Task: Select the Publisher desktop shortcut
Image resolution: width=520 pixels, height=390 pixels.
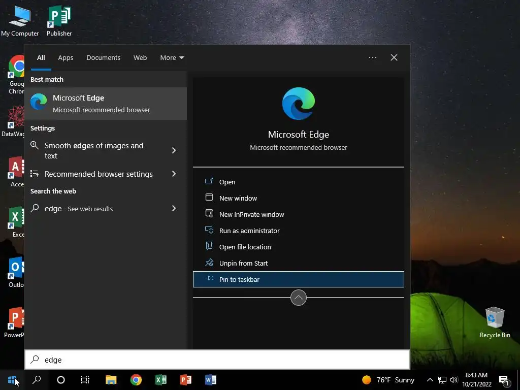Action: click(x=59, y=20)
